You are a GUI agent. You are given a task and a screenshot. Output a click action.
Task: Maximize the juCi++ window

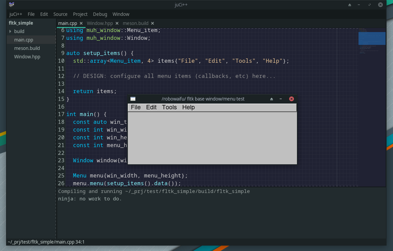click(x=370, y=5)
